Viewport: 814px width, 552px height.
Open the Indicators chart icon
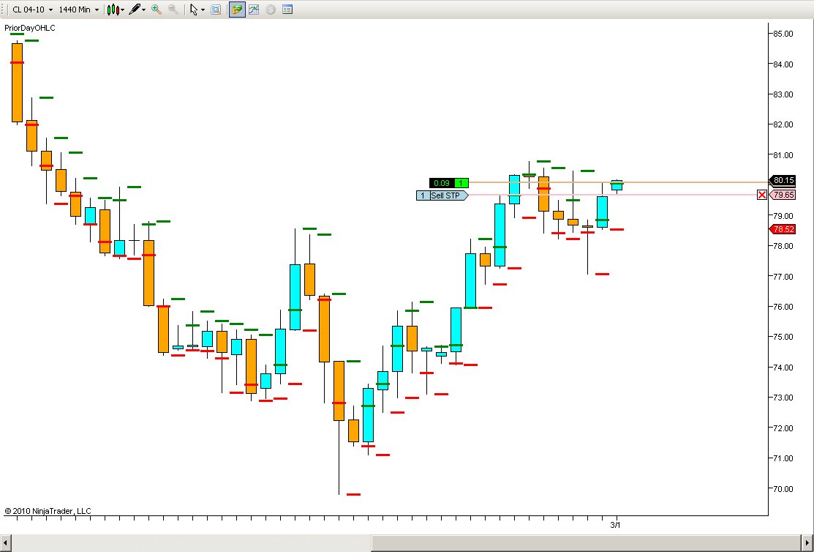(x=254, y=10)
